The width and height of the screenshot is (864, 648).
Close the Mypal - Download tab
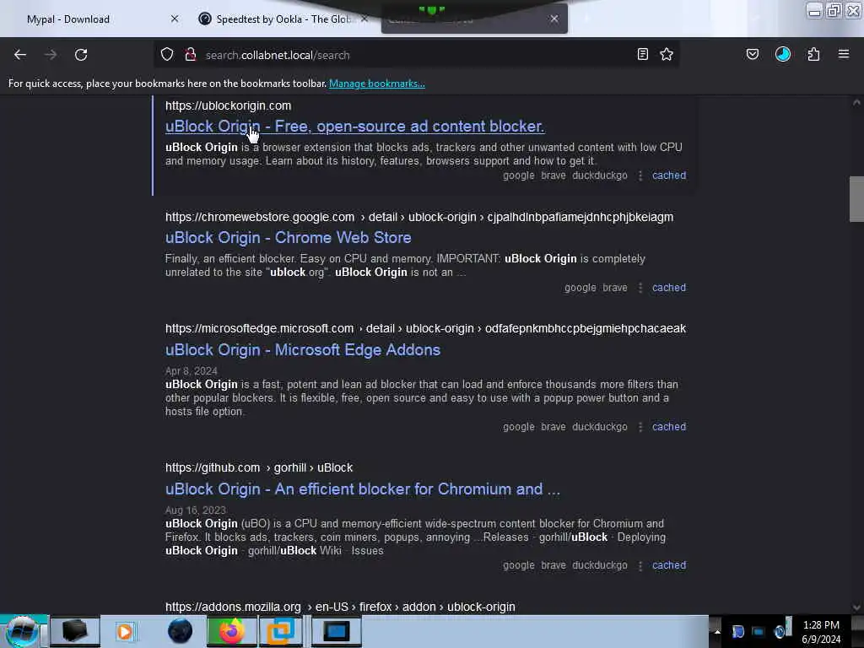point(175,19)
